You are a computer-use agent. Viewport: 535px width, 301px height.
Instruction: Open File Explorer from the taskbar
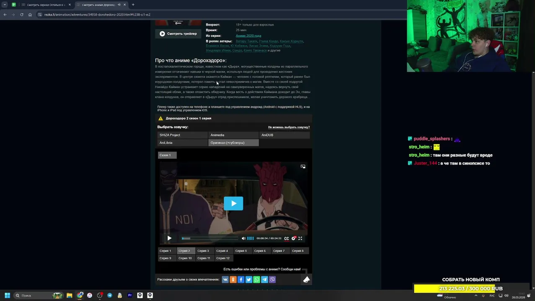(x=70, y=296)
